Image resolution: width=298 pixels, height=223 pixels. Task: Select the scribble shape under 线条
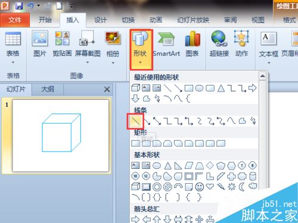[253, 121]
